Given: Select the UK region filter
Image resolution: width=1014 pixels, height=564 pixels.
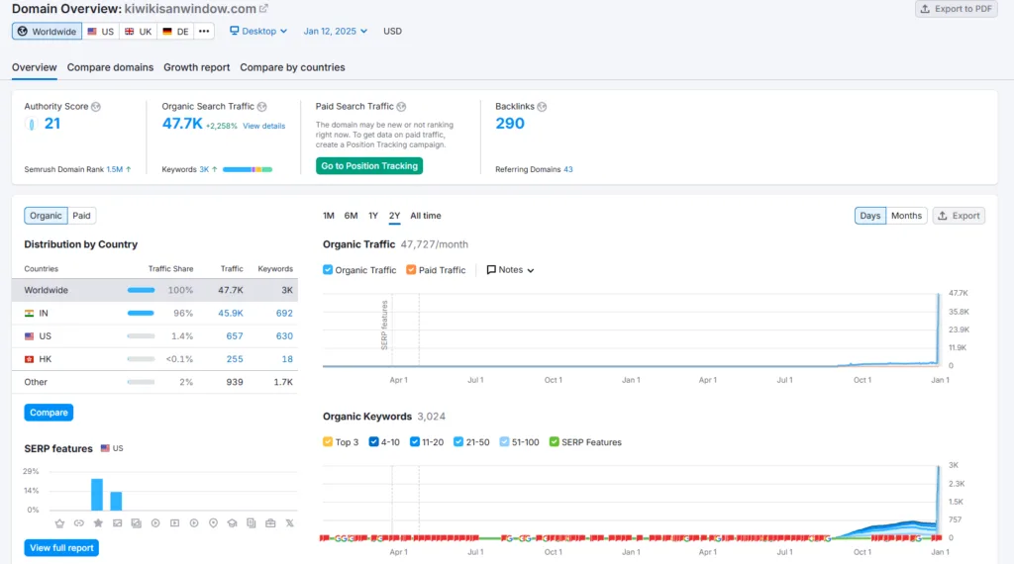Looking at the screenshot, I should (138, 31).
